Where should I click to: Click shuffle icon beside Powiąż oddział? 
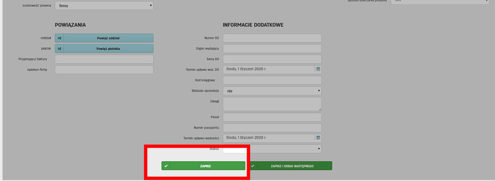[59, 38]
